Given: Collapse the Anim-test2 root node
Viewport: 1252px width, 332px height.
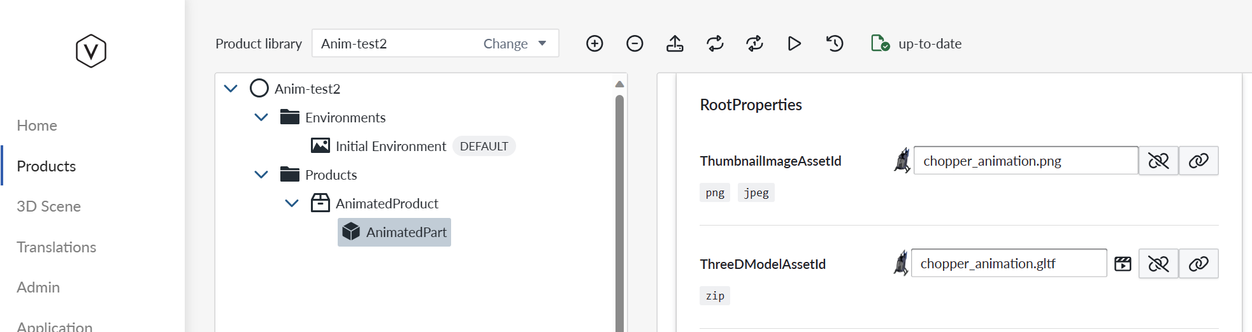Looking at the screenshot, I should (x=231, y=89).
